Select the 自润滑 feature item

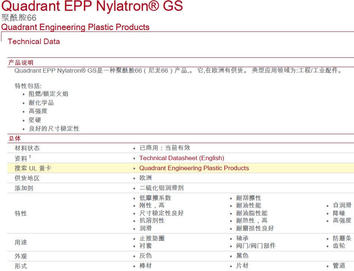tap(342, 205)
